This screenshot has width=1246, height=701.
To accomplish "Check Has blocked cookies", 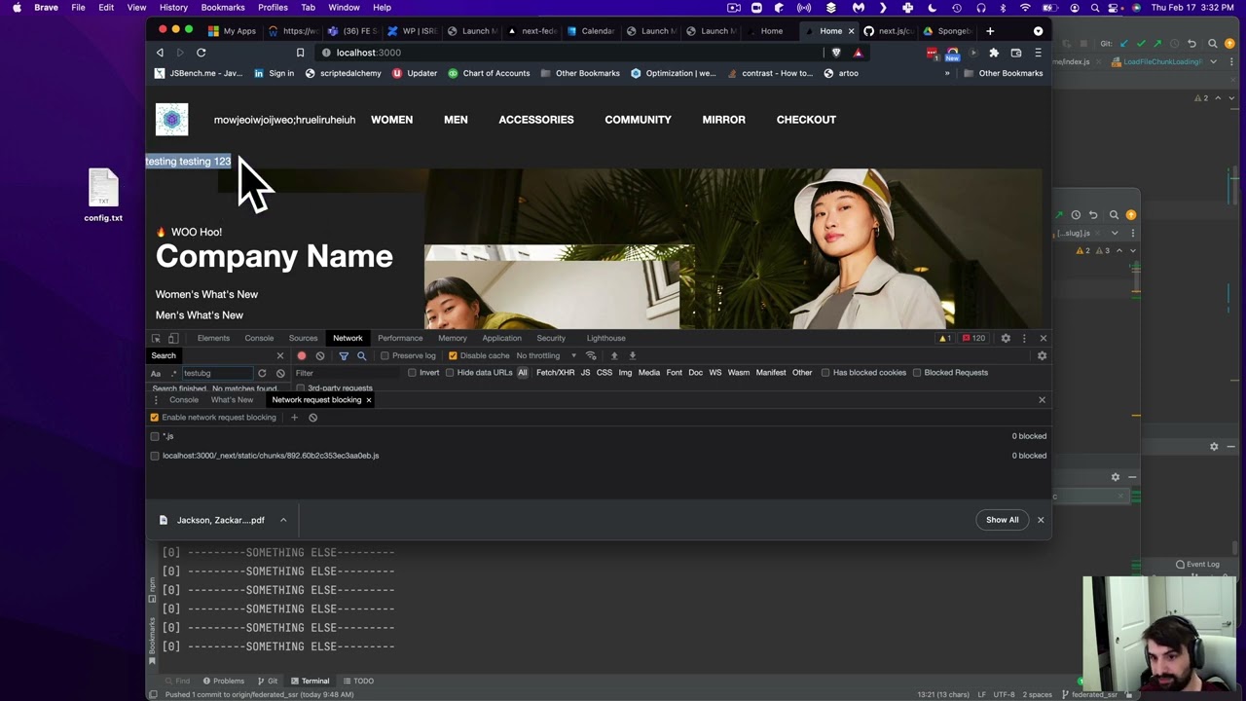I will pos(825,373).
